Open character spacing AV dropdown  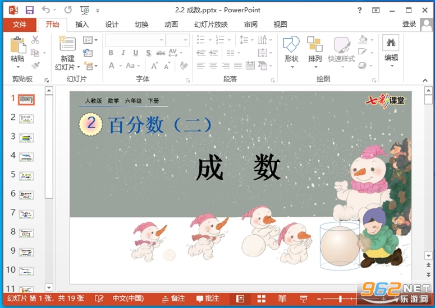(x=175, y=53)
